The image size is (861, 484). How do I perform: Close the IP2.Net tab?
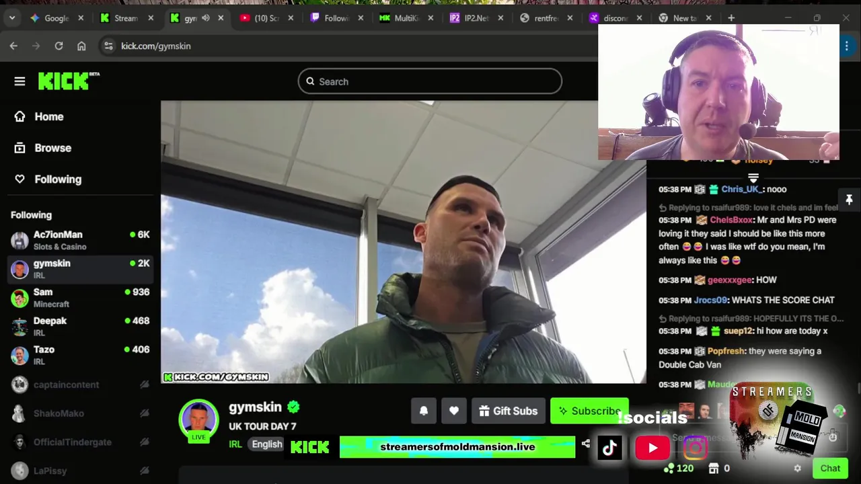pos(500,18)
